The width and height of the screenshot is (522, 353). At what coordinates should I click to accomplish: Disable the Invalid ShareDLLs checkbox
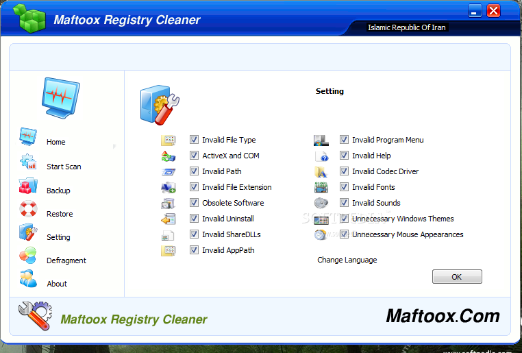[x=194, y=234]
